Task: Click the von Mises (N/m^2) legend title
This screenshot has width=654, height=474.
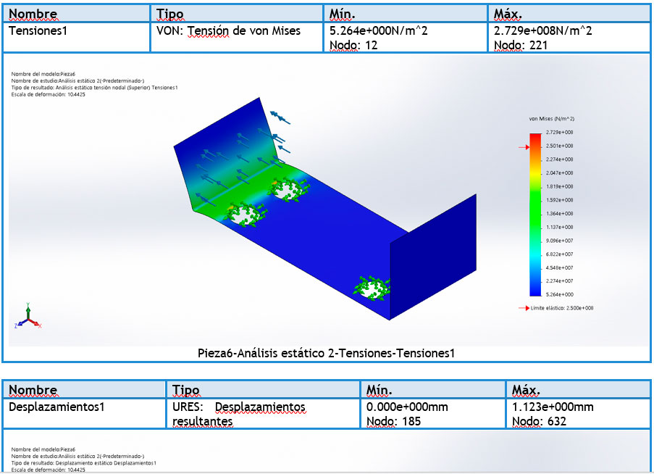Action: coord(552,118)
